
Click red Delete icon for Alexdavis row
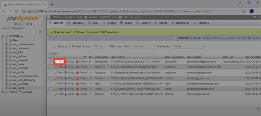77,73
